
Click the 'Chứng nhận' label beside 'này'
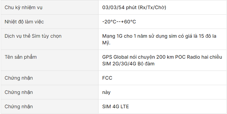coord(19,92)
